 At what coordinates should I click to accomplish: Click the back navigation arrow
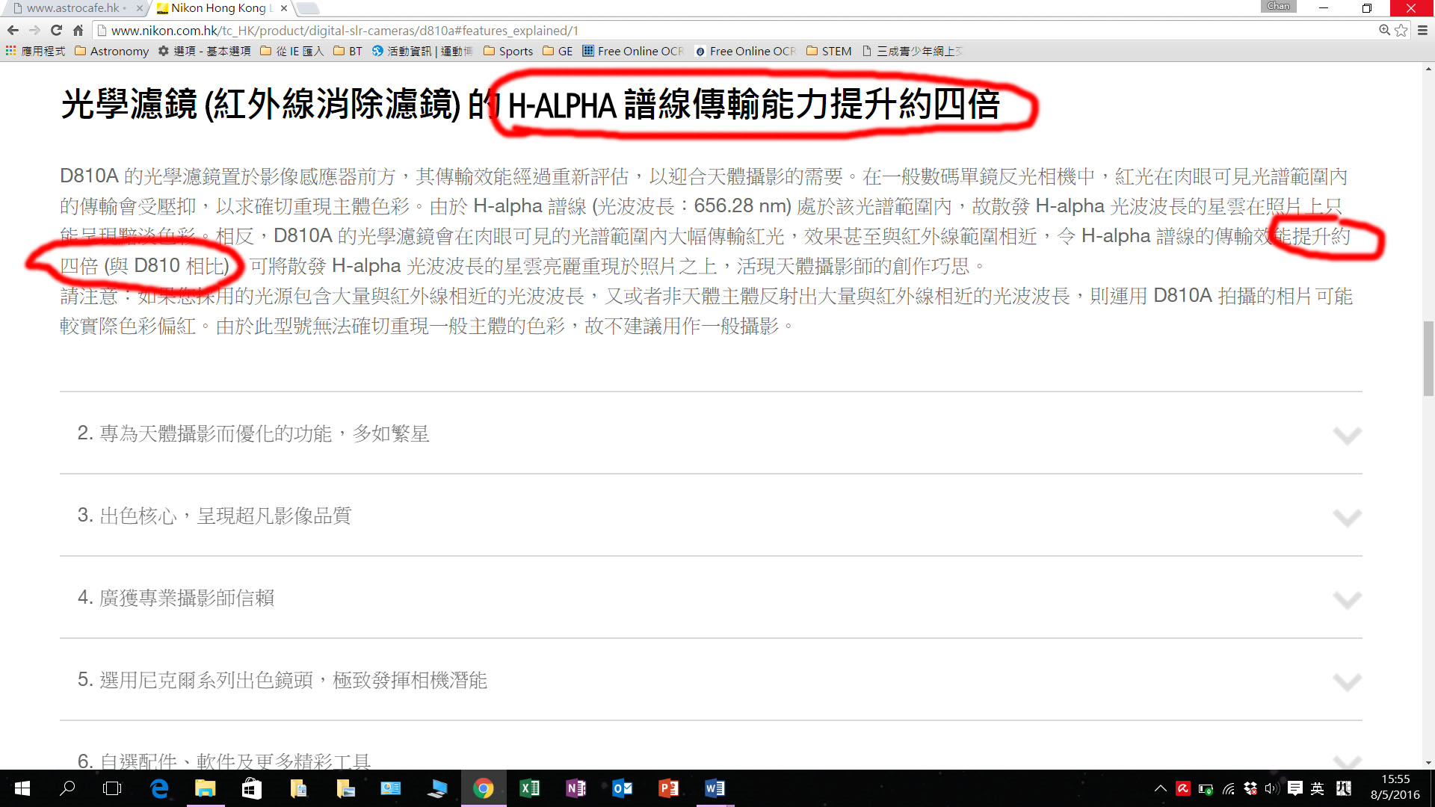13,31
